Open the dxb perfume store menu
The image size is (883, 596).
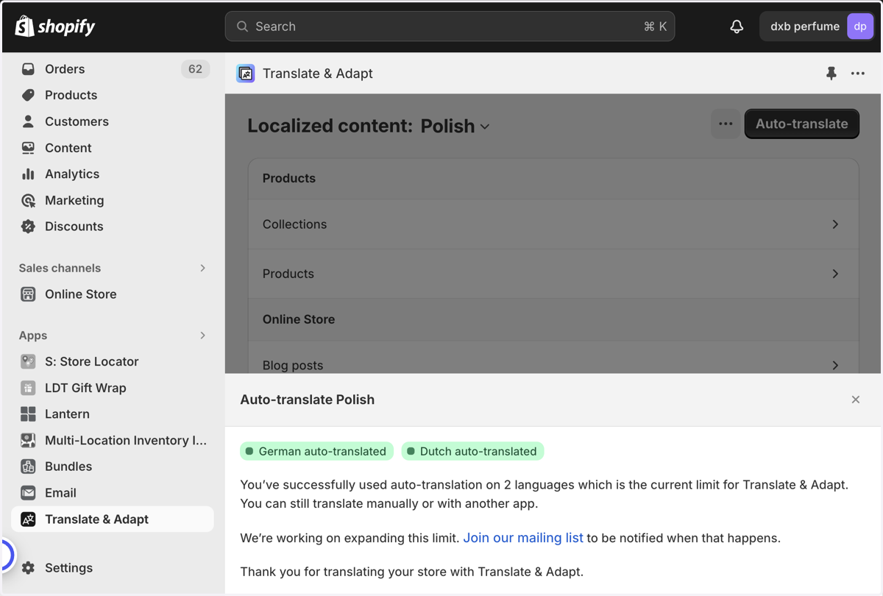click(x=817, y=26)
